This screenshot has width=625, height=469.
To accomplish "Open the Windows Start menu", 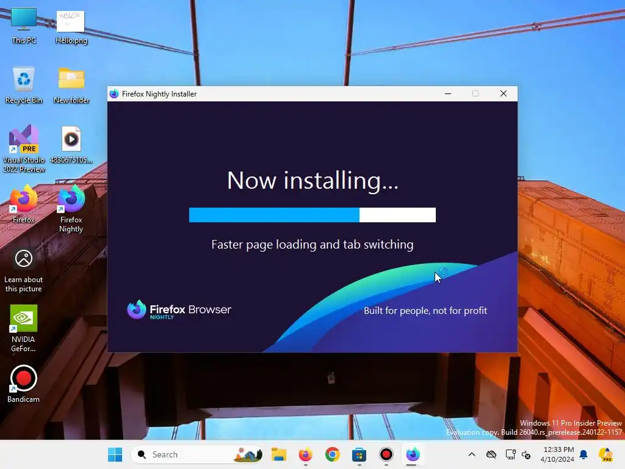I will [115, 454].
